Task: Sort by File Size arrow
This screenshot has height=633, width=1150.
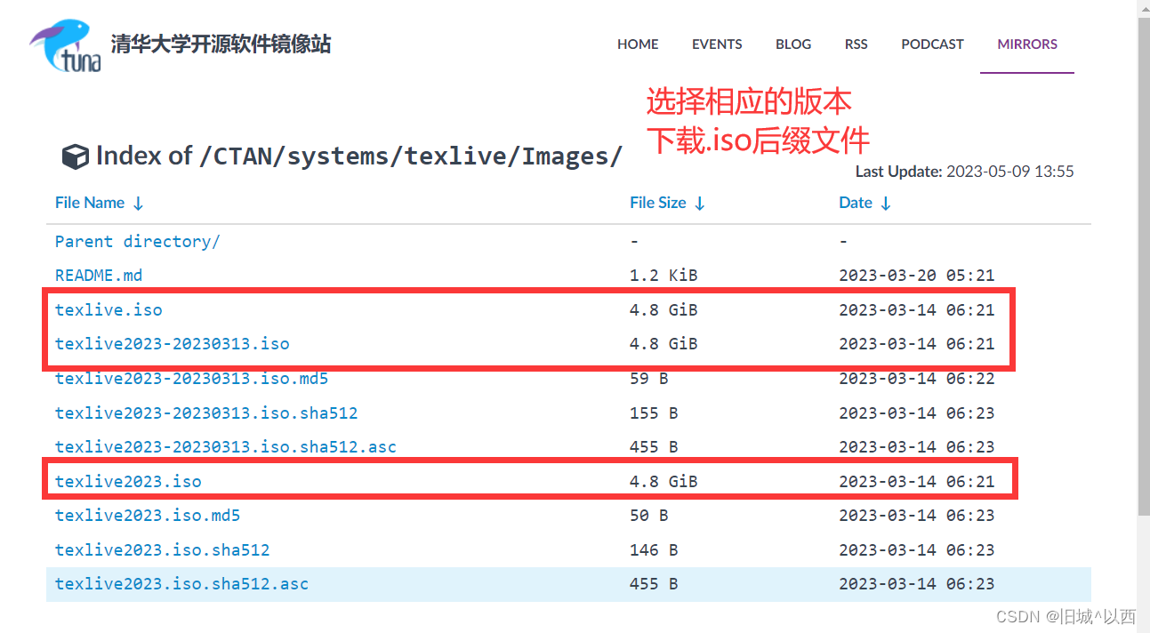Action: [700, 204]
